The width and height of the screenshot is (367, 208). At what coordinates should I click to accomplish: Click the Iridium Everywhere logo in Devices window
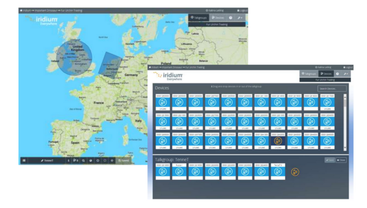pos(168,76)
